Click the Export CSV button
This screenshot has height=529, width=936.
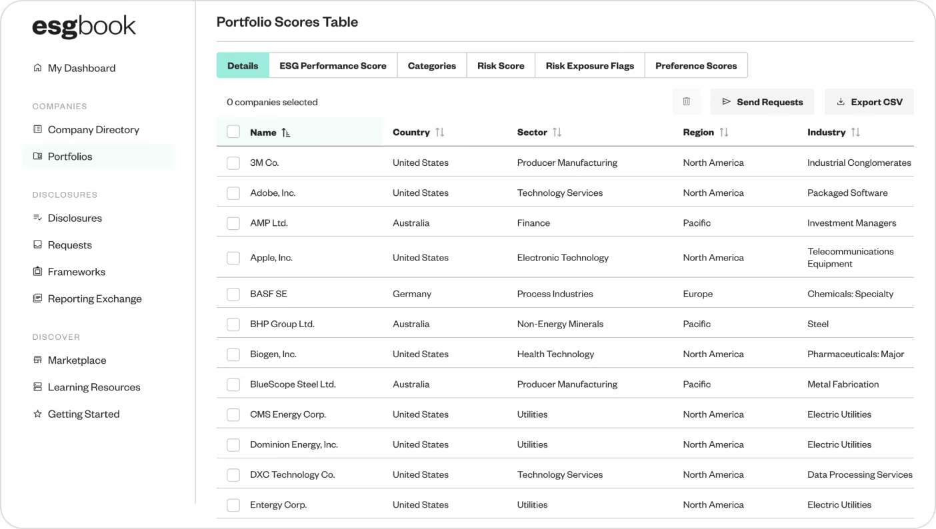(869, 102)
